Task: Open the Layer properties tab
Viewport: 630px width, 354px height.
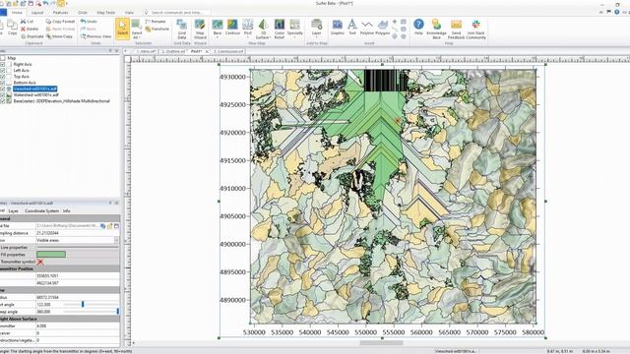Action: pos(13,210)
